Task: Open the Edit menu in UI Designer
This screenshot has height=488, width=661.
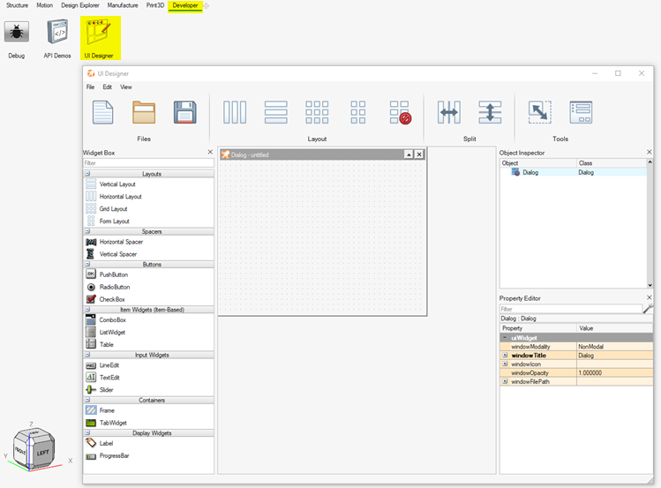Action: (107, 87)
